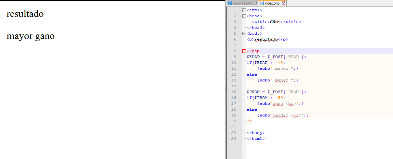The image size is (393, 159).
Task: Close the index.php tab
Action: tap(283, 3)
